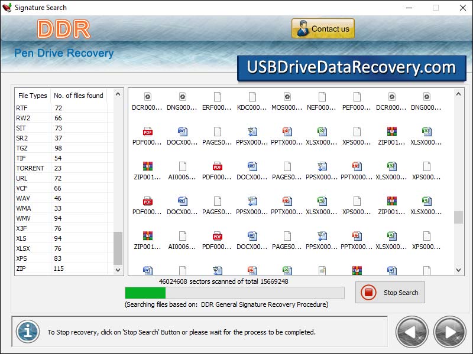The width and height of the screenshot is (473, 354).
Task: Click recovered files pane scroll up arrow
Action: coord(459,94)
